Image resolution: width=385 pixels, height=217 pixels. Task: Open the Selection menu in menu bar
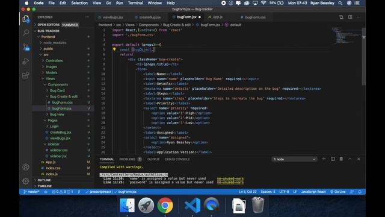pos(79,3)
